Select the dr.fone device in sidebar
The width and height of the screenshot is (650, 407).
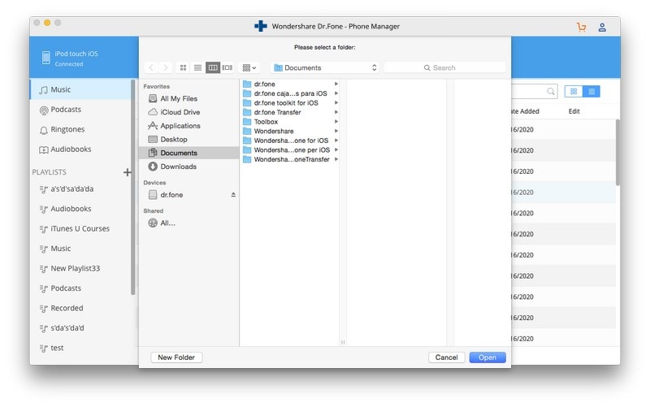[x=171, y=195]
